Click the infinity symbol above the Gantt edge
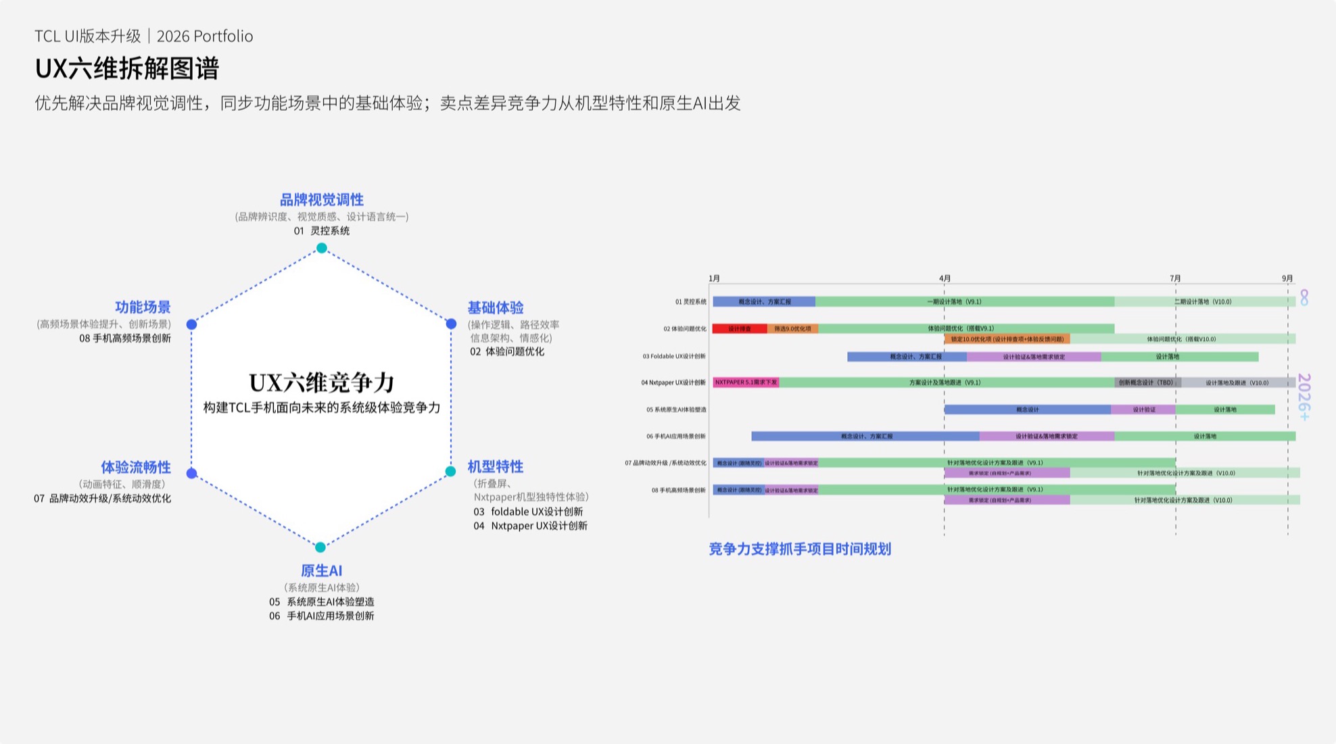Image resolution: width=1336 pixels, height=744 pixels. click(x=1304, y=297)
